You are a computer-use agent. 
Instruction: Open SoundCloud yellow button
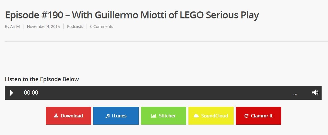coord(211,116)
